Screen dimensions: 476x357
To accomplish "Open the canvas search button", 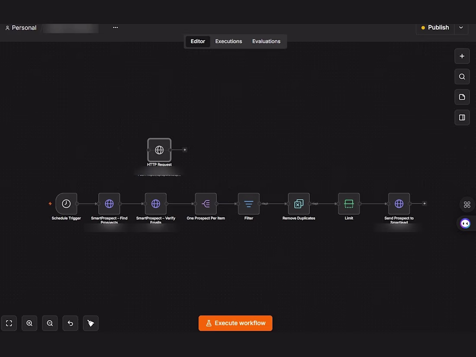I will click(462, 77).
